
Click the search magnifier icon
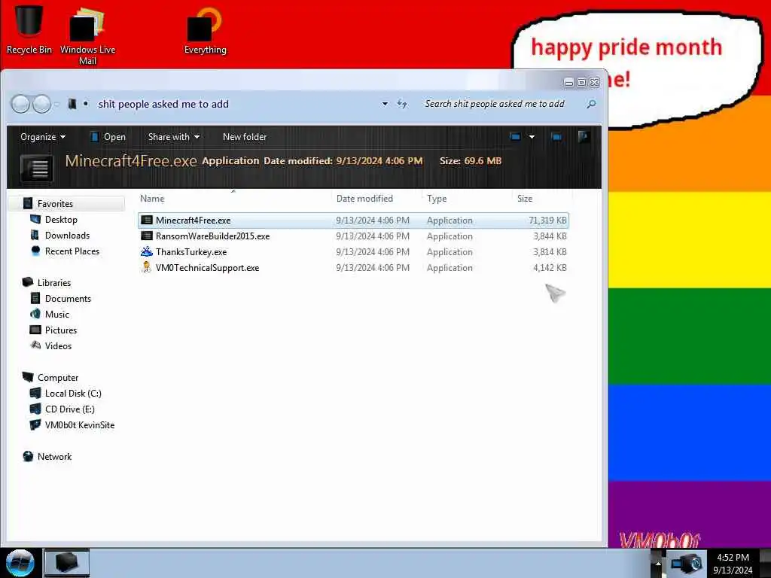pyautogui.click(x=591, y=104)
